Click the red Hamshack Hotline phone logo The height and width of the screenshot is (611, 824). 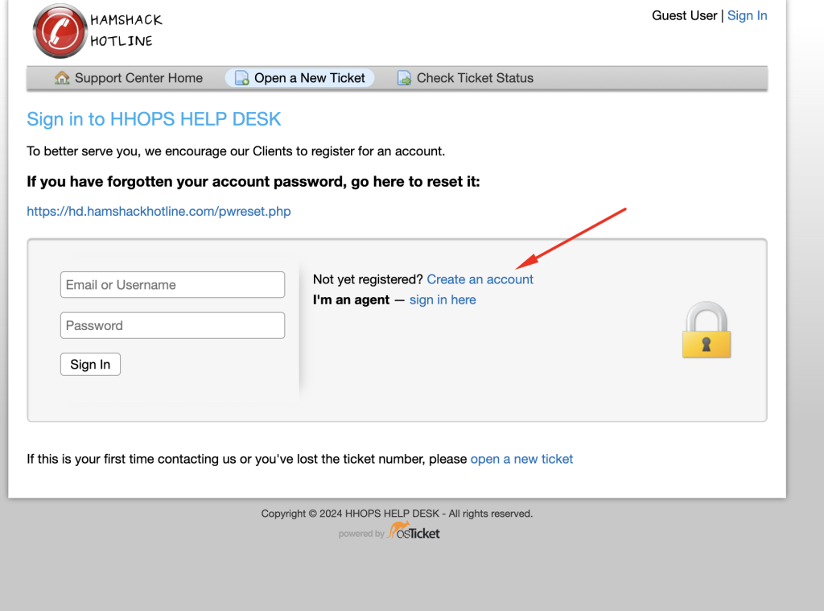pyautogui.click(x=59, y=31)
